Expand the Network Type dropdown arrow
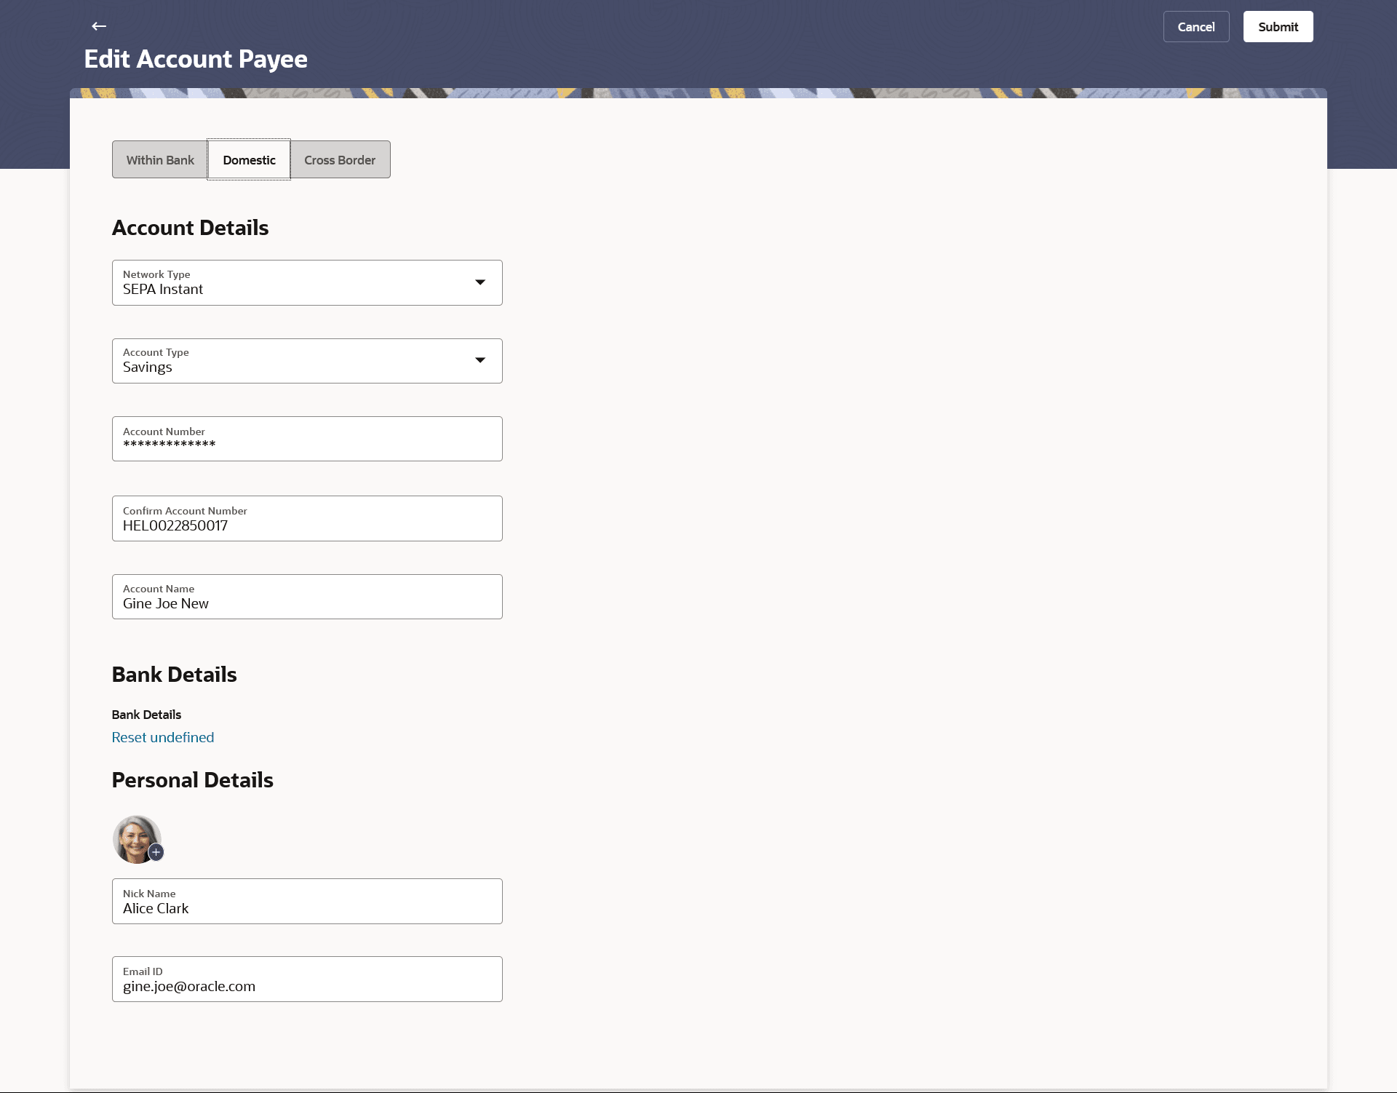1397x1093 pixels. (480, 282)
